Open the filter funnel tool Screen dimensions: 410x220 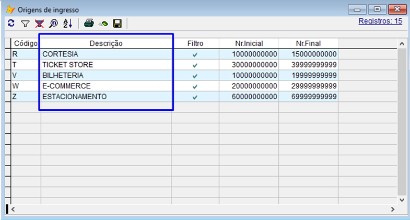click(x=25, y=24)
